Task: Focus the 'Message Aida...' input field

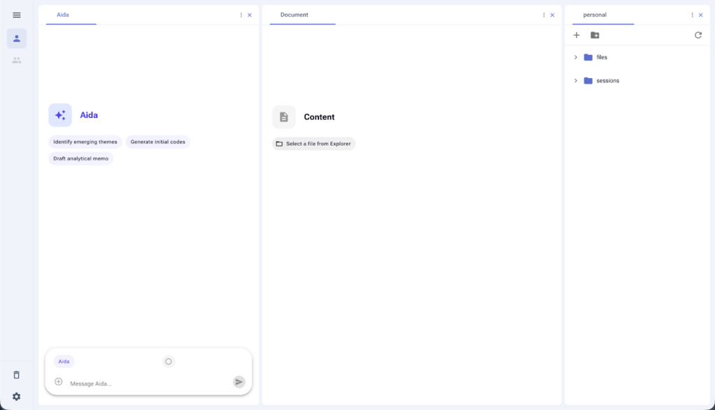Action: [x=147, y=383]
